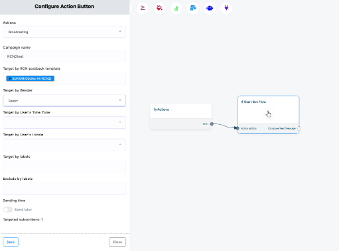Click the Compose Next Message output connector
Viewport: 339px width, 251px height.
pyautogui.click(x=299, y=128)
